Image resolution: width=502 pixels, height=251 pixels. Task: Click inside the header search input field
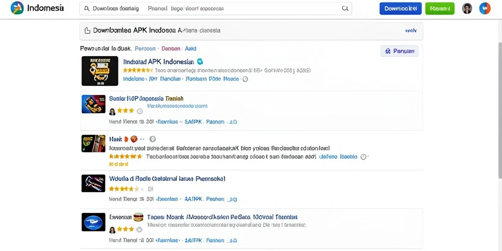click(x=216, y=9)
